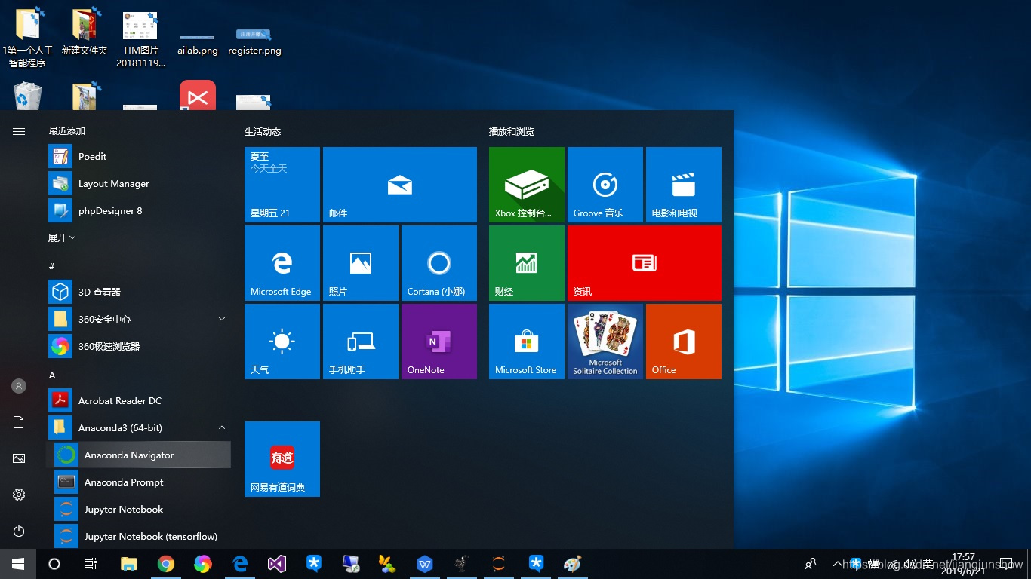Image resolution: width=1031 pixels, height=579 pixels.
Task: Collapse the Anaconda3 (64-bit) folder
Action: click(x=138, y=427)
